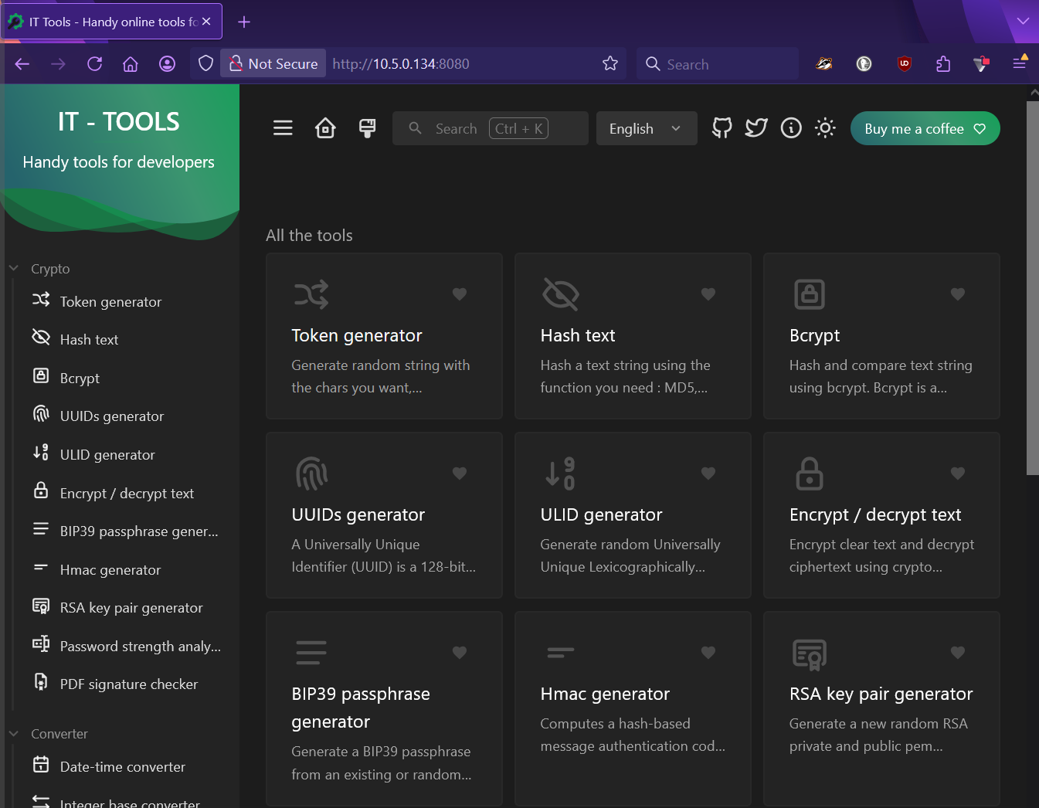Favorite the Bcrypt card heart
Screen dimensions: 1039x808
[957, 294]
